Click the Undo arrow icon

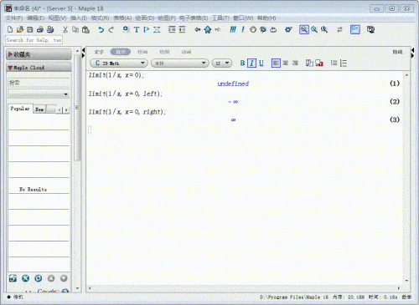101,29
